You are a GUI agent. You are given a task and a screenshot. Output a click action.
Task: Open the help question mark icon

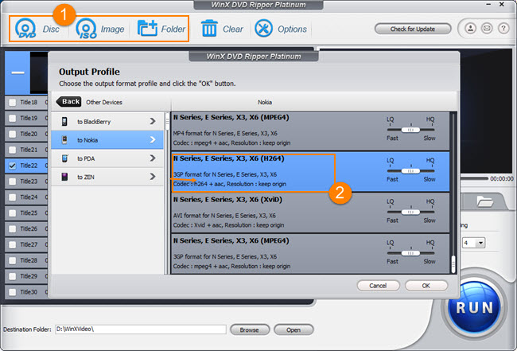click(503, 29)
